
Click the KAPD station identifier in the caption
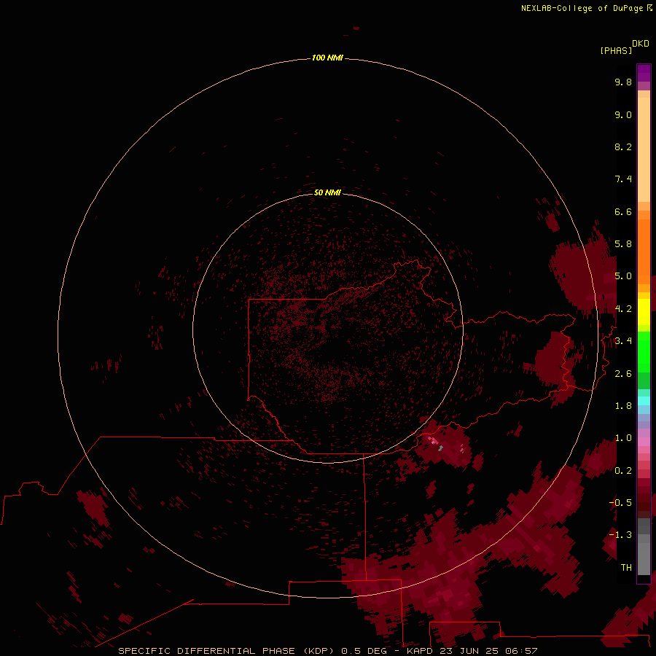click(420, 651)
